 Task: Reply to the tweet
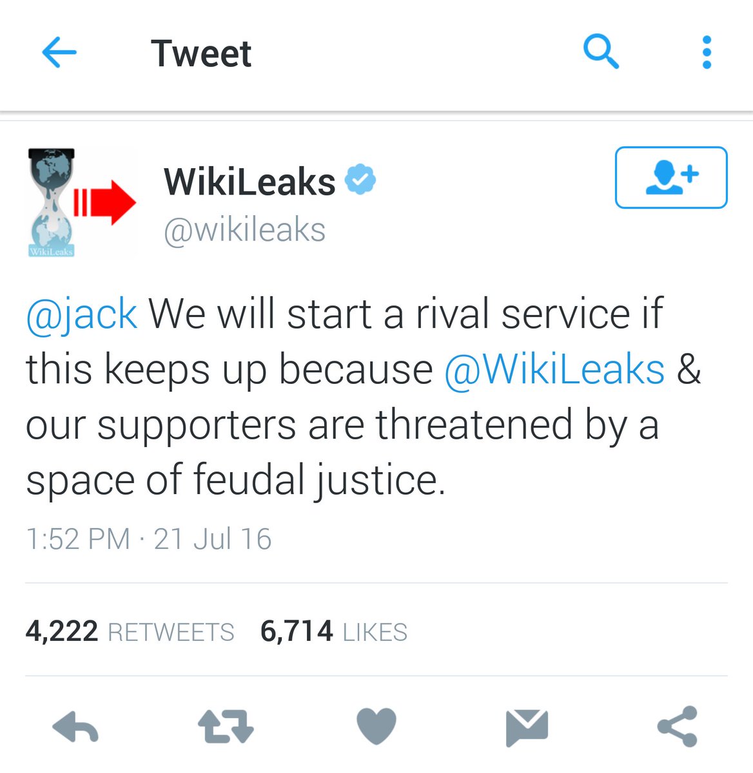(x=75, y=728)
